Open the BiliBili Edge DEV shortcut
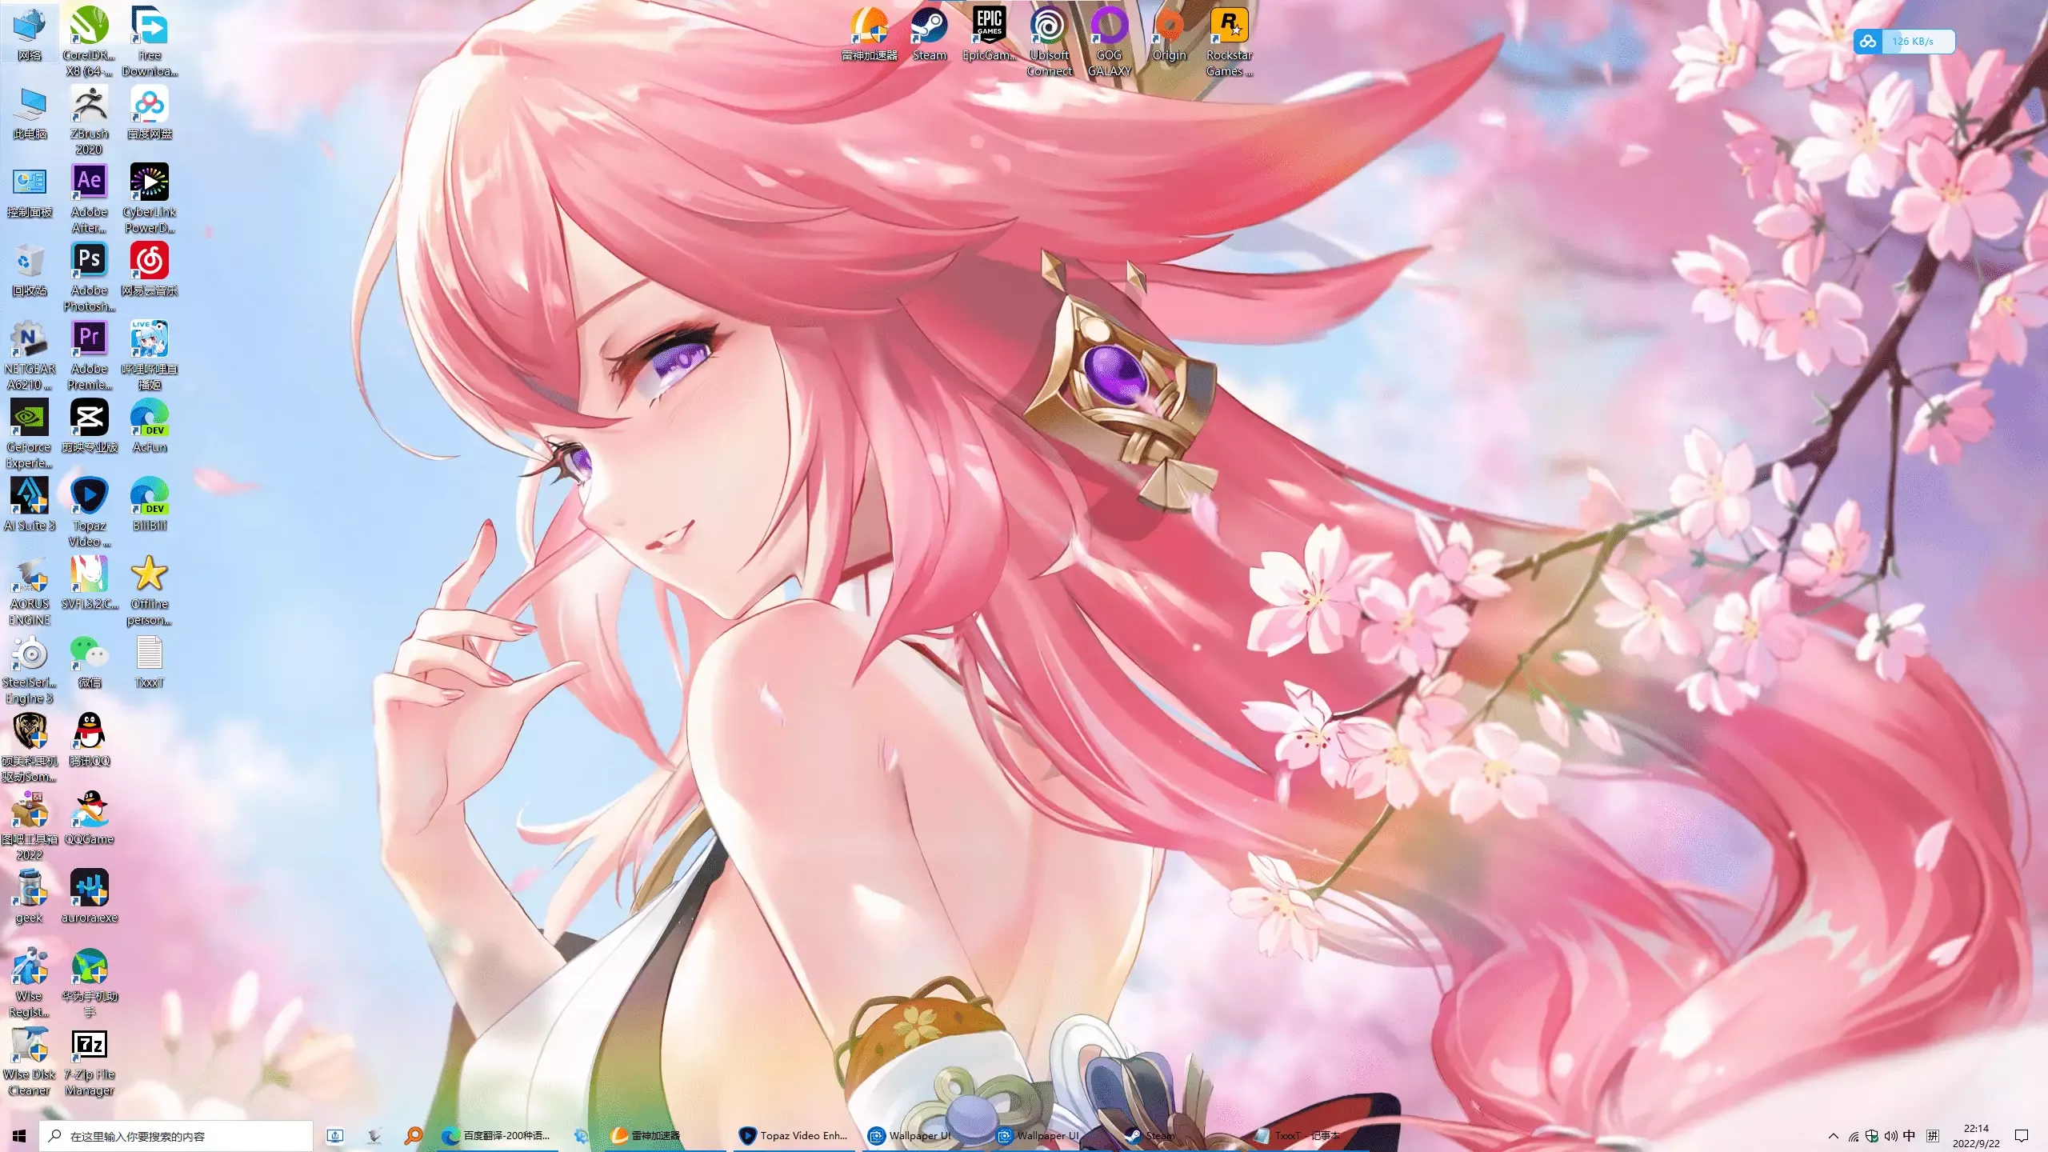 point(150,505)
